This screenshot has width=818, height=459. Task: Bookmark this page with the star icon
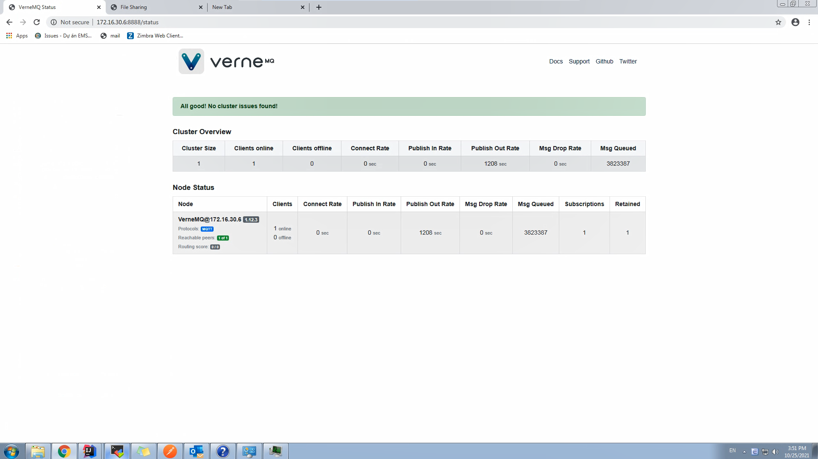(778, 22)
